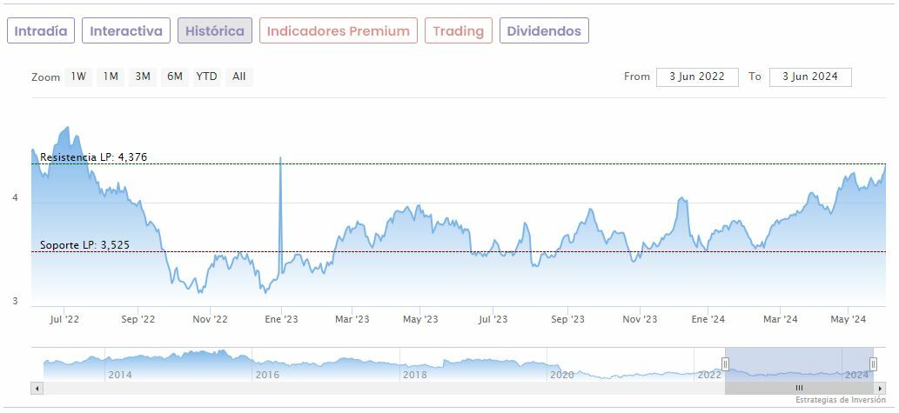Click the From date field
Screen dimensions: 899x413
click(x=697, y=77)
